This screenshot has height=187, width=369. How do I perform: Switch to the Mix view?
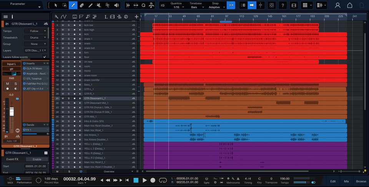coord(346,181)
